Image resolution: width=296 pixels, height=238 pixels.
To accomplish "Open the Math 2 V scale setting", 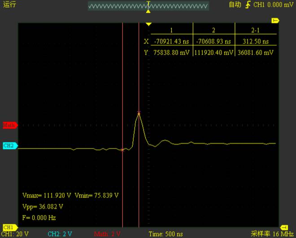I will [108, 234].
